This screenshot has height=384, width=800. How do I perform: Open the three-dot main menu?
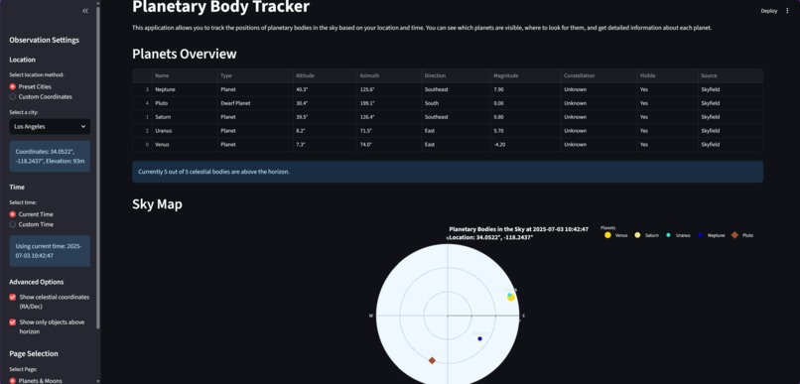coord(787,11)
